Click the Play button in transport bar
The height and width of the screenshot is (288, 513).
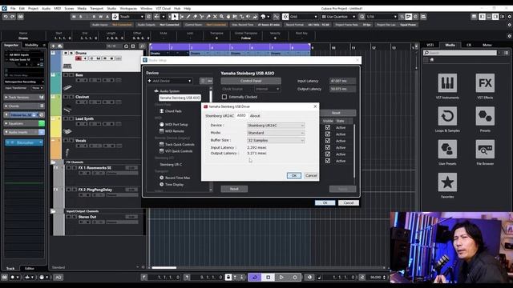pos(281,278)
